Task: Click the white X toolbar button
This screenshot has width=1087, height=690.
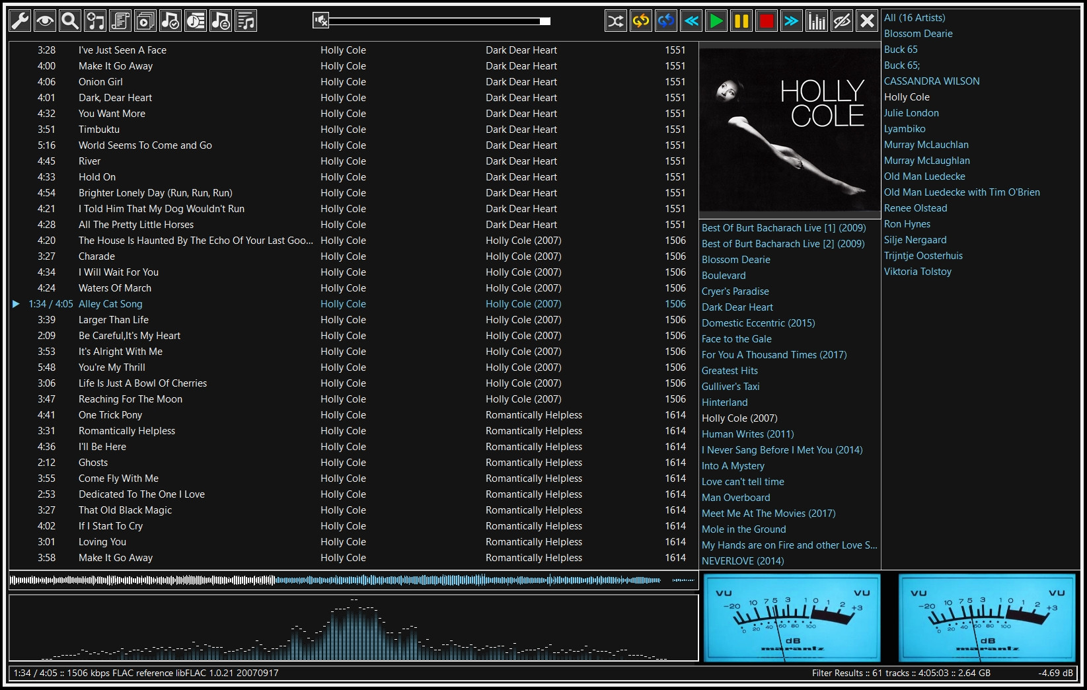Action: 867,21
